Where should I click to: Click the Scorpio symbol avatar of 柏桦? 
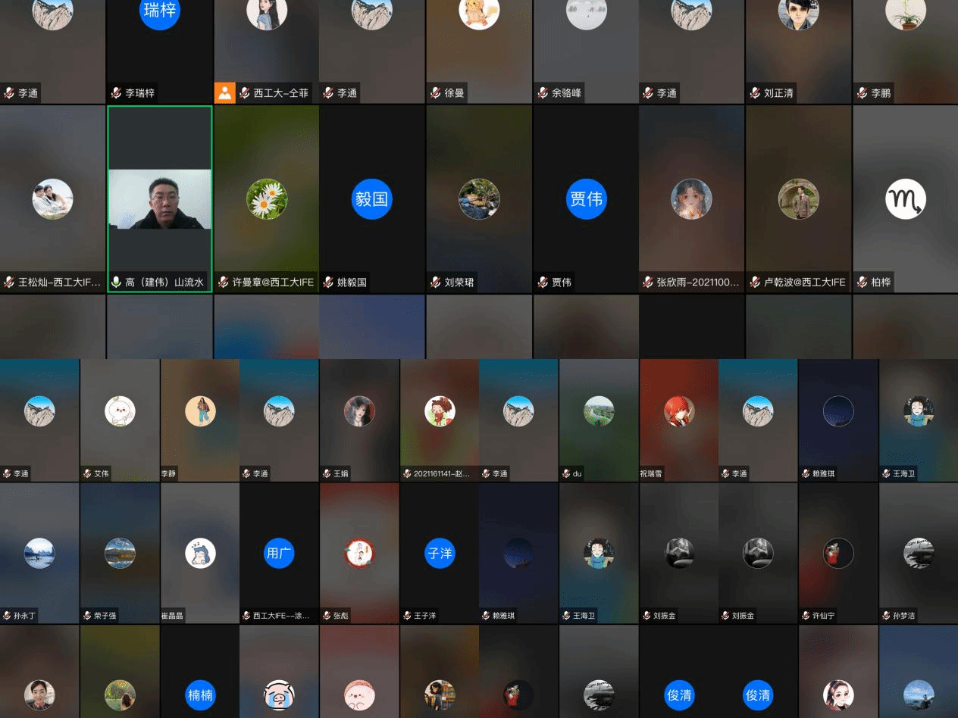coord(906,199)
